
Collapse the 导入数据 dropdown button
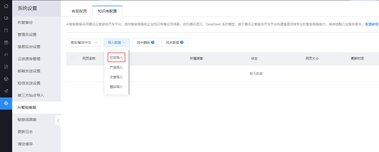tap(117, 43)
